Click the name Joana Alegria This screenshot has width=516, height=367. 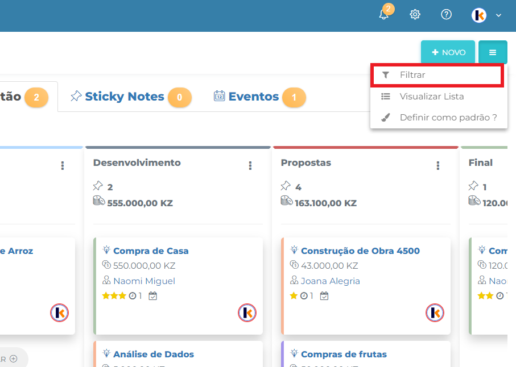331,281
